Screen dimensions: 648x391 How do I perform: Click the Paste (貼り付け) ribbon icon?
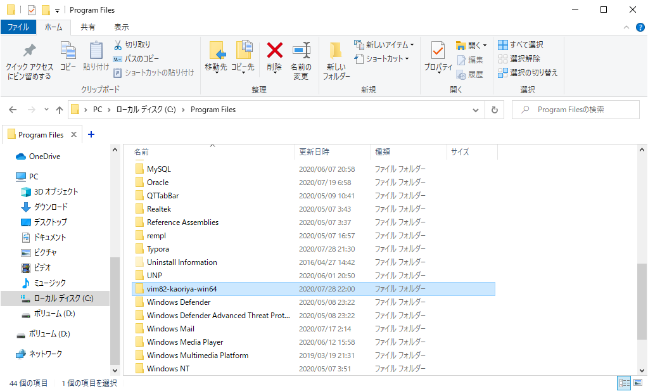tap(96, 51)
